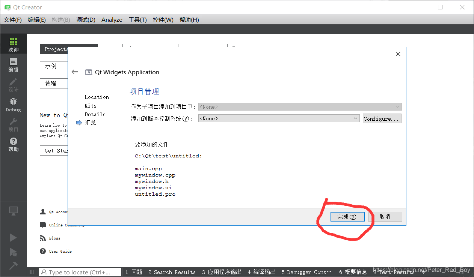
Task: Click the Build hammer icon
Action: [x=14, y=265]
